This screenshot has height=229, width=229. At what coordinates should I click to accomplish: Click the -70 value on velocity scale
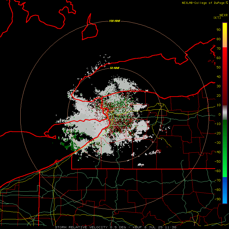[x=218, y=180]
